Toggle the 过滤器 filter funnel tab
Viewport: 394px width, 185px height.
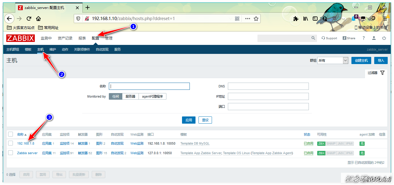point(376,73)
